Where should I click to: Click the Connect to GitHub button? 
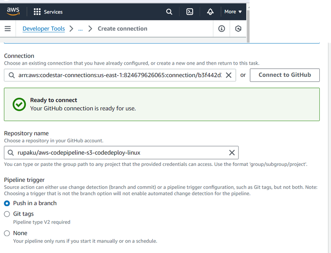284,75
